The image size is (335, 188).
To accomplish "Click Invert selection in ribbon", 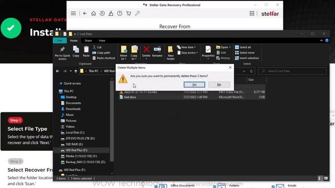I will coord(247,58).
